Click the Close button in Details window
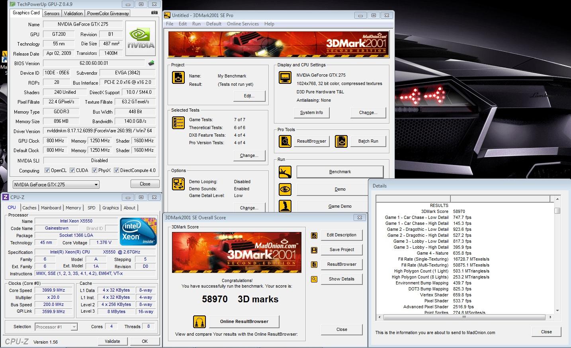The width and height of the screenshot is (571, 348). click(546, 332)
